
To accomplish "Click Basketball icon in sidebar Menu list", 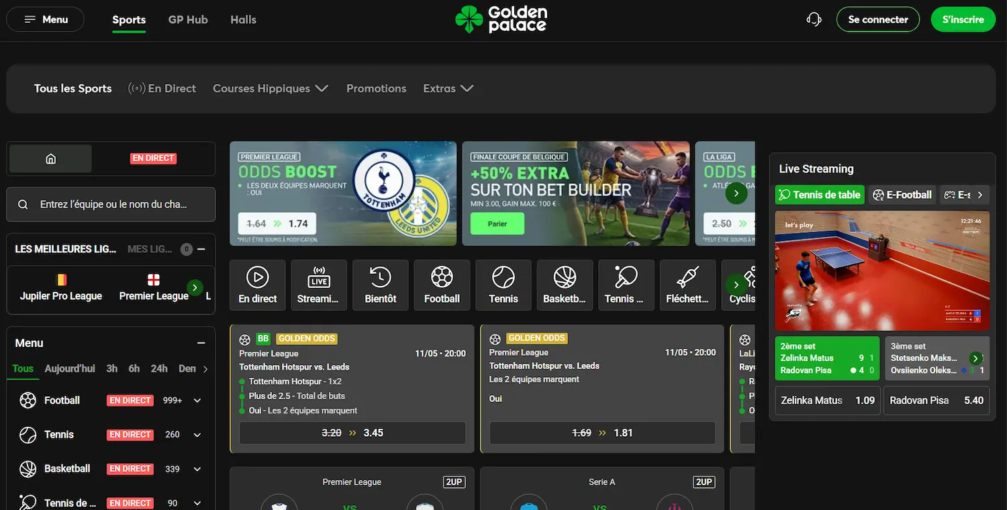I will (28, 469).
